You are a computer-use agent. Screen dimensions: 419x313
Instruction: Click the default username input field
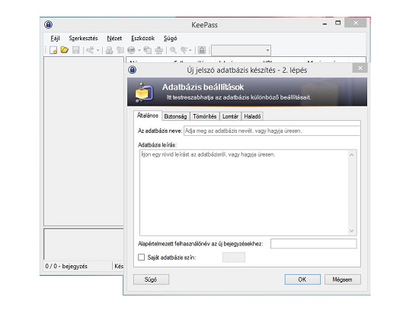(313, 244)
